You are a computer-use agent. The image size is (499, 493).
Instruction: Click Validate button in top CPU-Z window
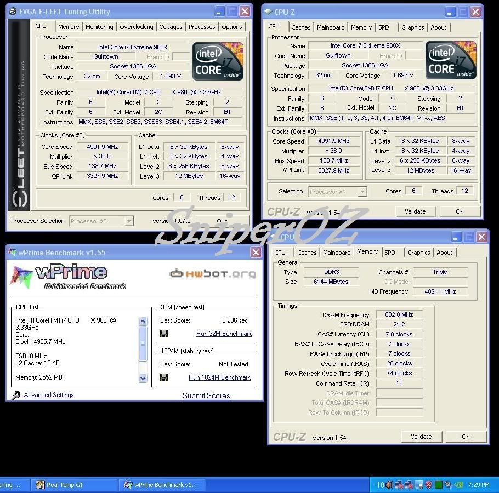415,211
